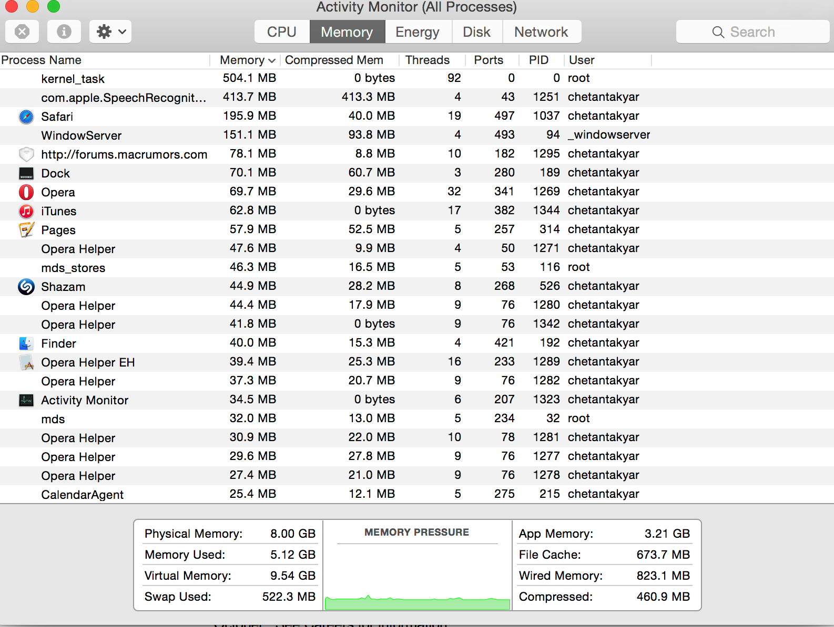Click the Quit Process X button
Viewport: 834px width, 627px height.
pos(22,32)
